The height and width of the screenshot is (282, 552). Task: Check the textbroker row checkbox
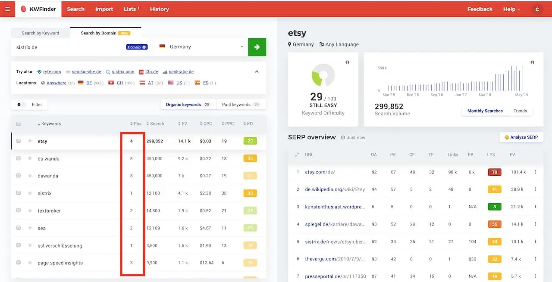19,211
